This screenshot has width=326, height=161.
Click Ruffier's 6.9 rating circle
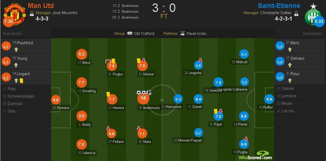(x=269, y=99)
